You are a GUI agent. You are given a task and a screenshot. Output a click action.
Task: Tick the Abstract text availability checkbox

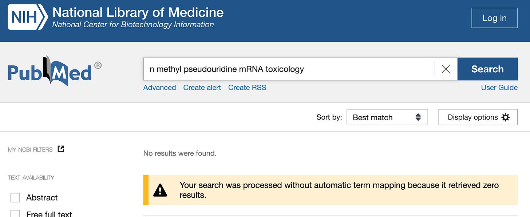tap(15, 198)
